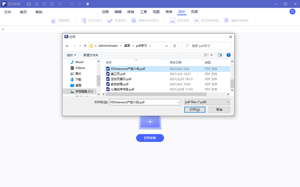Open the view options dropdown arrow

pyautogui.click(x=211, y=55)
